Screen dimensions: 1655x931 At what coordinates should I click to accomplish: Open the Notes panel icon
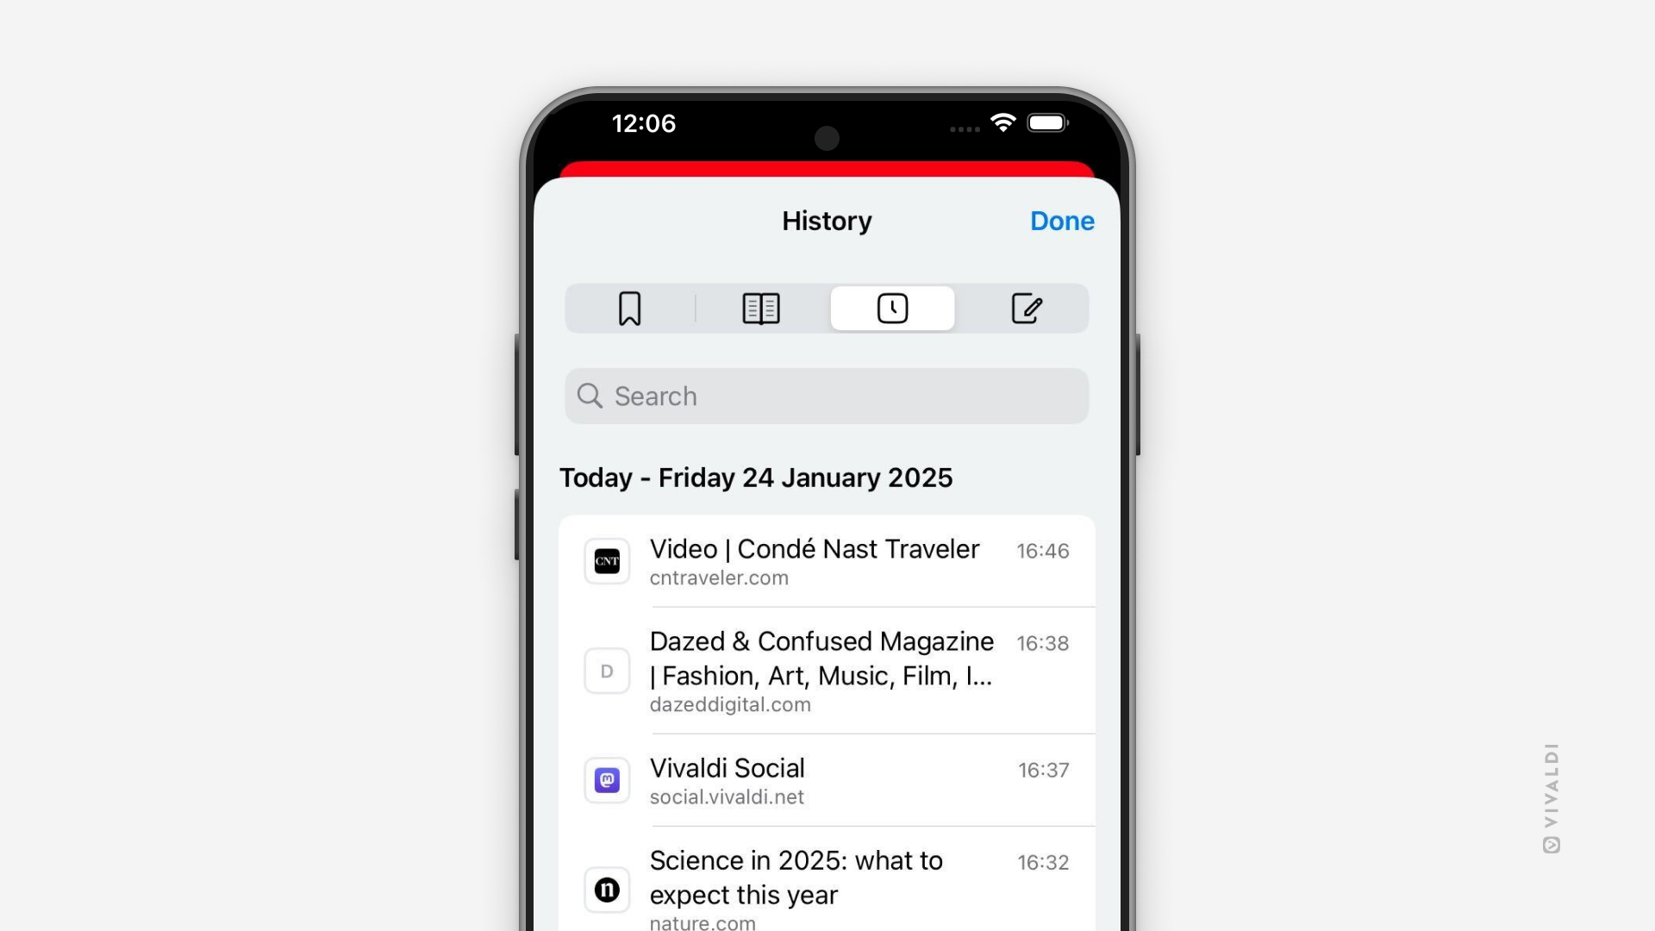pos(1024,307)
